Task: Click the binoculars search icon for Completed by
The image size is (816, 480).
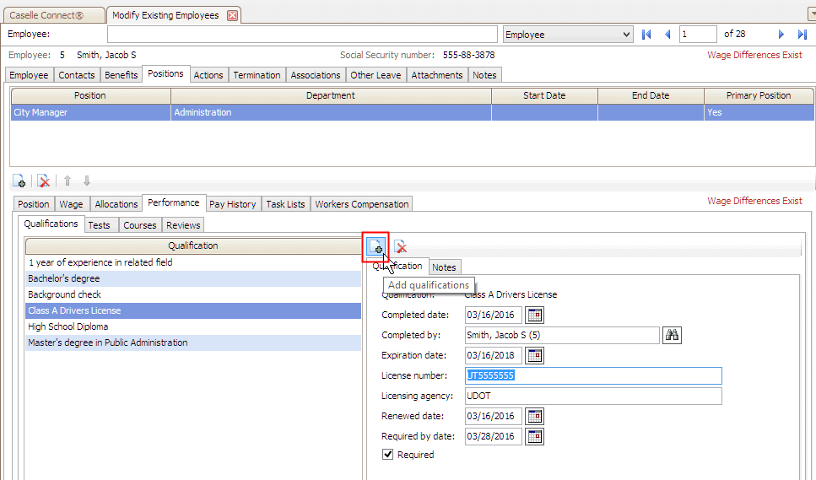Action: 672,335
